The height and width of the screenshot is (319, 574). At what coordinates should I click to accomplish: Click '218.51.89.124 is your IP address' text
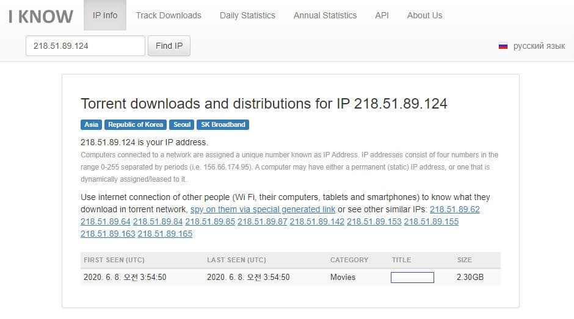(x=144, y=142)
